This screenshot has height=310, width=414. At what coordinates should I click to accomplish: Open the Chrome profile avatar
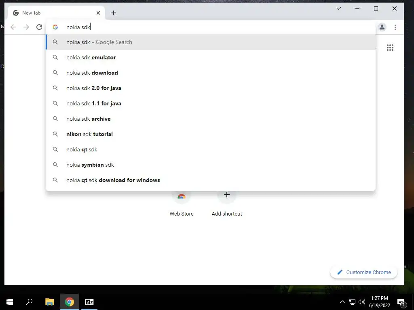click(x=382, y=27)
